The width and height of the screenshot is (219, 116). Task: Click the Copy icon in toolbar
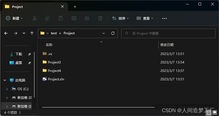(x=48, y=18)
